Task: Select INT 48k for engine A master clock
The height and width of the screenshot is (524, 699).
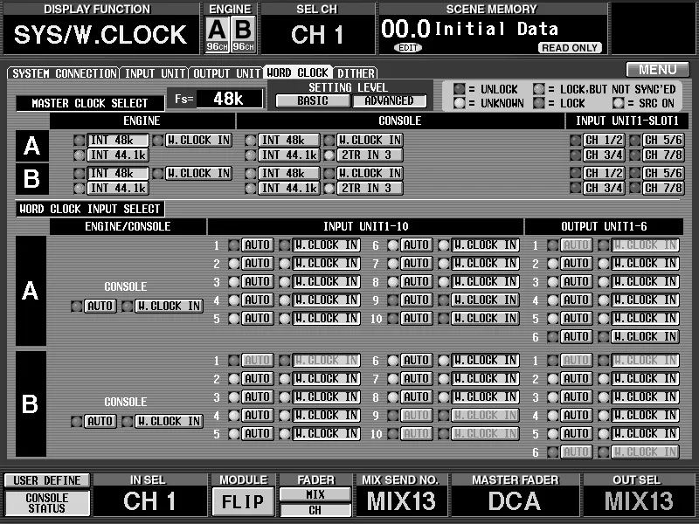Action: 118,141
